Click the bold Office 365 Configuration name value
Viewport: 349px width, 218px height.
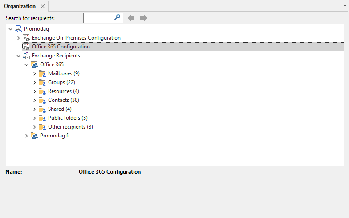click(110, 172)
